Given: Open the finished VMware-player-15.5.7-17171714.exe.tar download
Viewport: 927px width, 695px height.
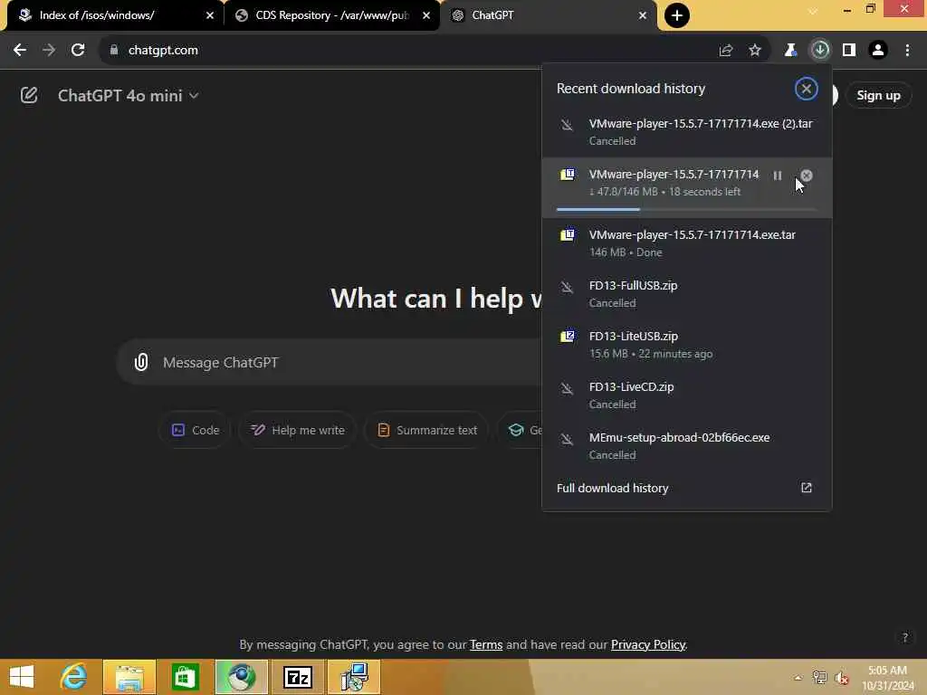Looking at the screenshot, I should tap(687, 243).
